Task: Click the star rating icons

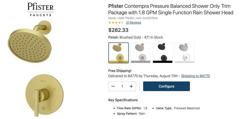Action: point(116,23)
